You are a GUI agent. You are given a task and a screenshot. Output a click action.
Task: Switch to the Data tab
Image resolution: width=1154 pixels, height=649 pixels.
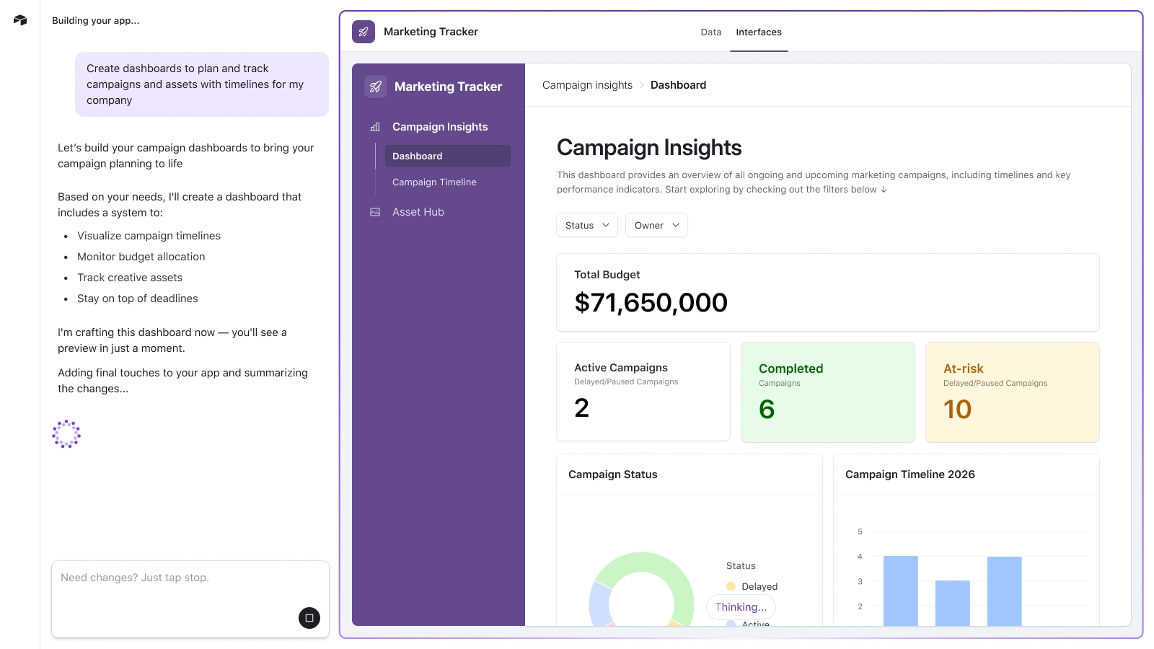(x=710, y=32)
